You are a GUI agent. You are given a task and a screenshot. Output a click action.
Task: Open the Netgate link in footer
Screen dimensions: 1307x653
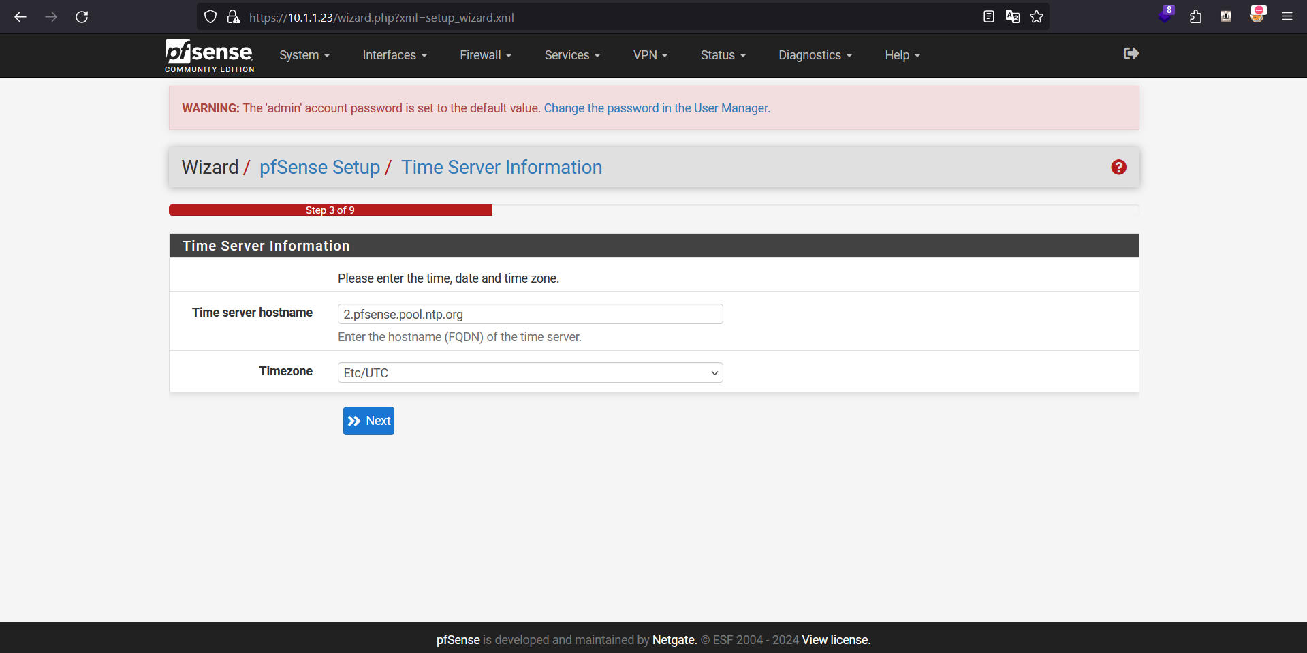(x=674, y=640)
